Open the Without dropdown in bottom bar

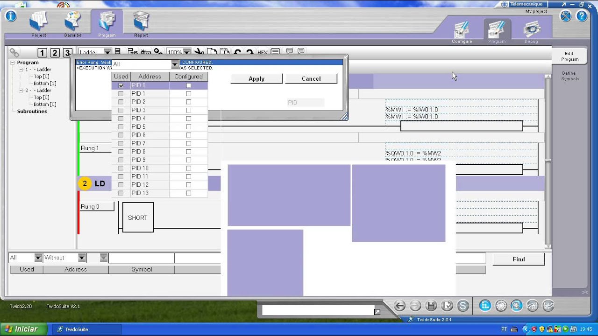[x=82, y=258]
